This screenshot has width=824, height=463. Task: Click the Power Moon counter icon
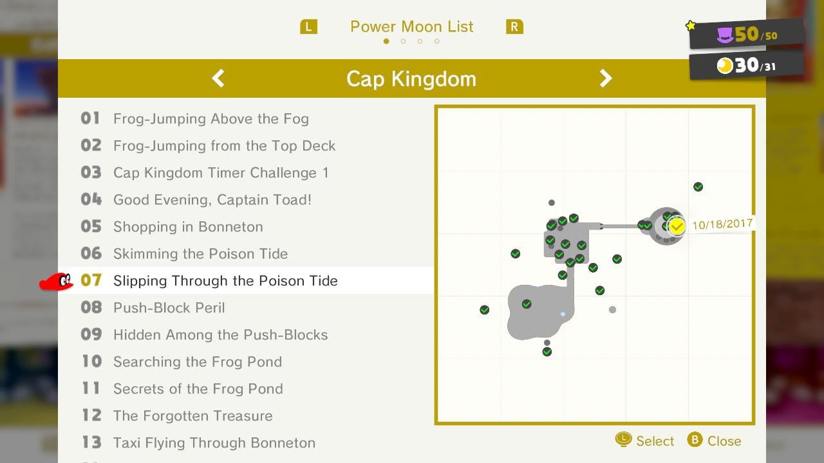pyautogui.click(x=726, y=65)
